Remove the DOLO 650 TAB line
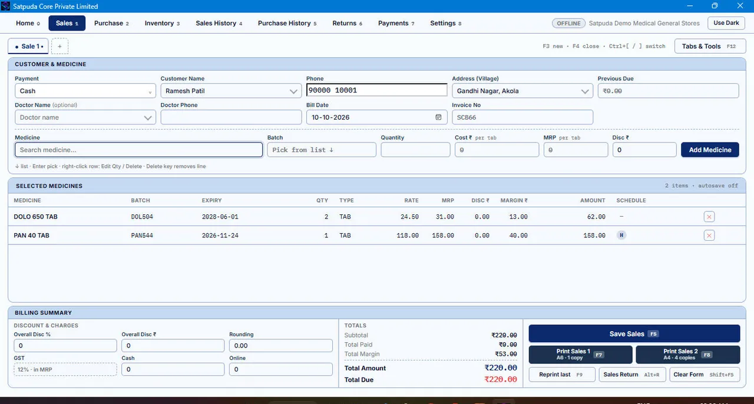Image resolution: width=754 pixels, height=404 pixels. coord(709,217)
